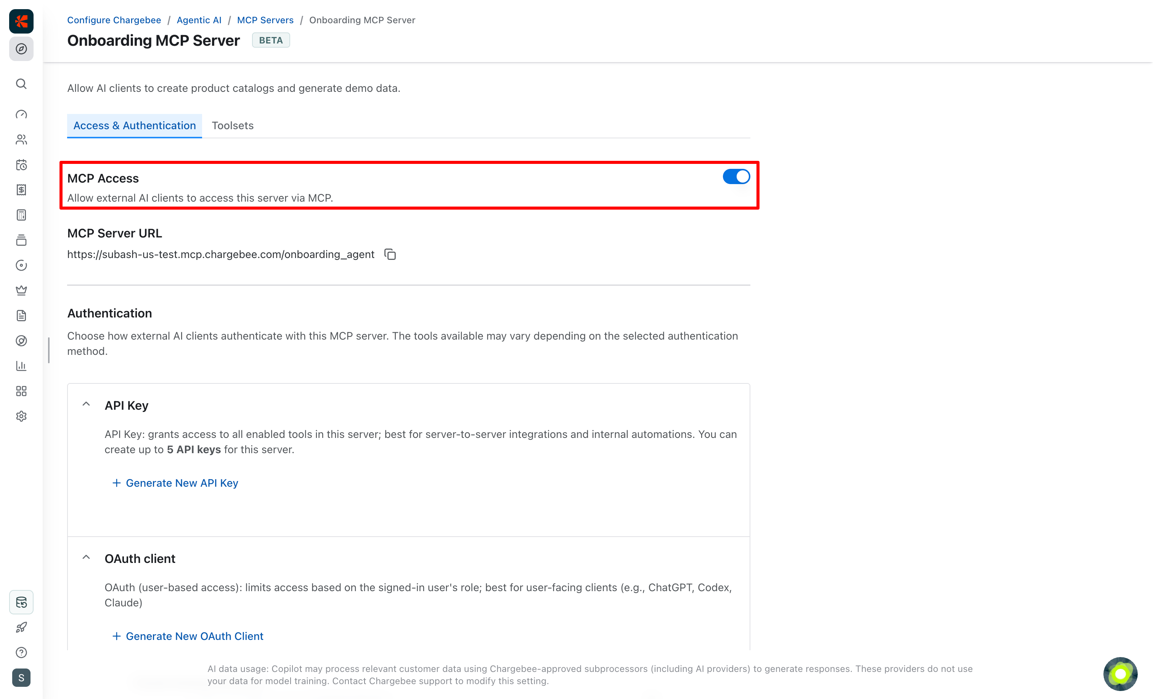Click Generate New OAuth Client
1153x699 pixels.
[x=188, y=636]
